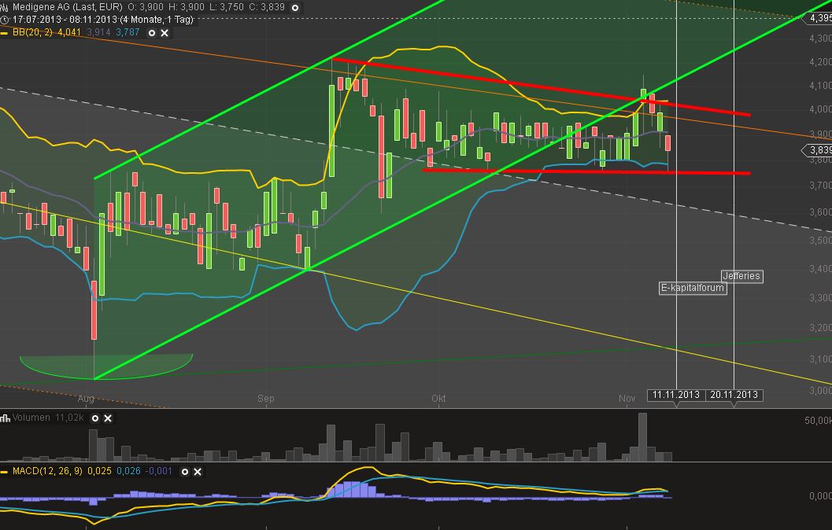Remove the MACD(12, 26, 9) indicator
The width and height of the screenshot is (832, 530).
pyautogui.click(x=198, y=471)
